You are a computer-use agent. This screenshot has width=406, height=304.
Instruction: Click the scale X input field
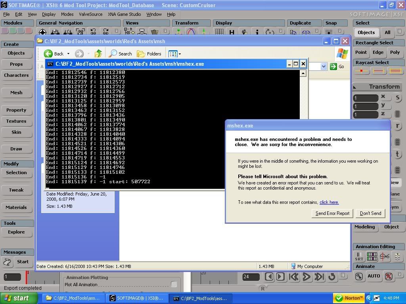point(366,98)
